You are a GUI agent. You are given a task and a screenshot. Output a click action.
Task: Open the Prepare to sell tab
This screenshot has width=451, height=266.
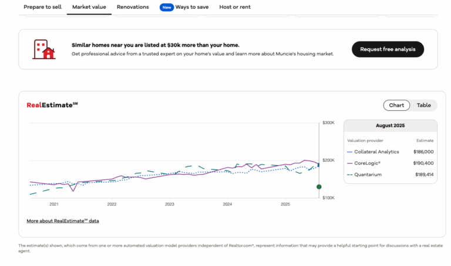coord(42,7)
